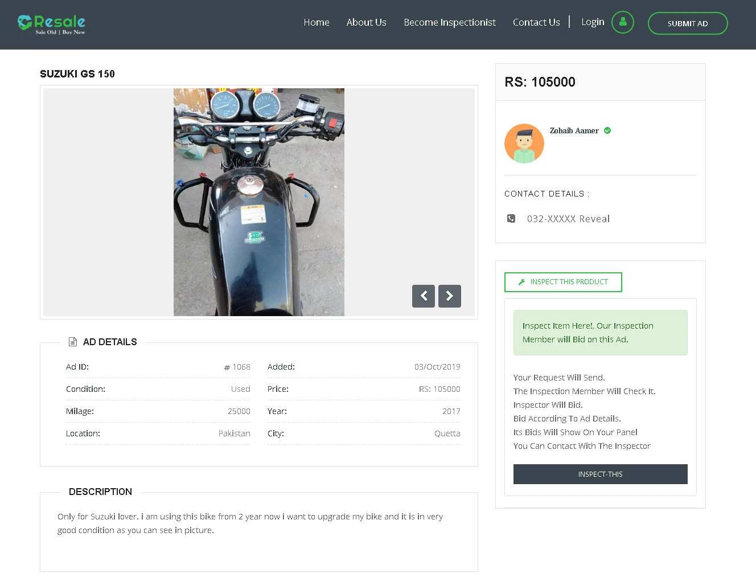Click the DESCRIPTION heading
Screen dimensions: 756x577
tap(100, 492)
